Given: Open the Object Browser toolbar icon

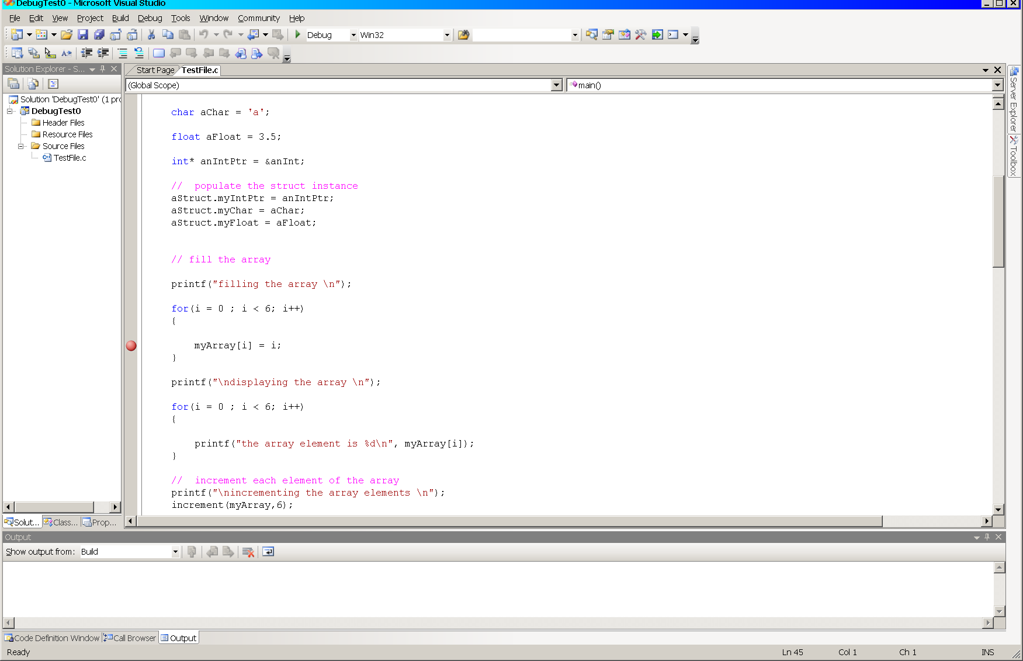Looking at the screenshot, I should (625, 35).
